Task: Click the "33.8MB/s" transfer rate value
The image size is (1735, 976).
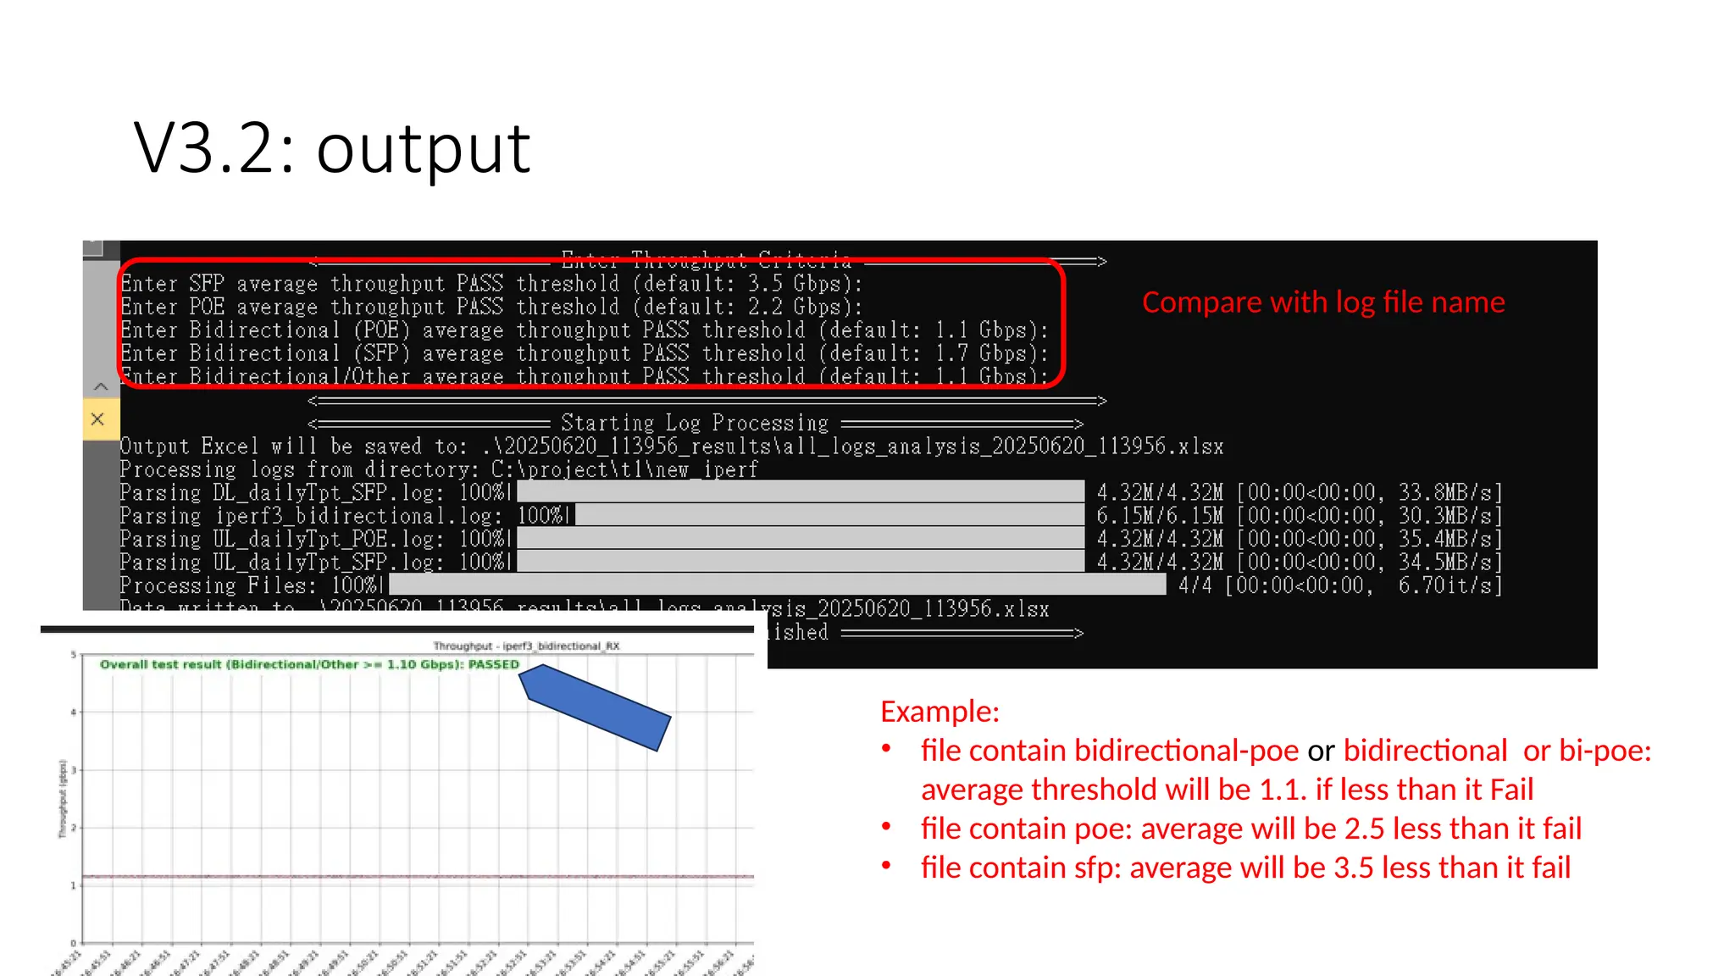Action: (x=1445, y=492)
